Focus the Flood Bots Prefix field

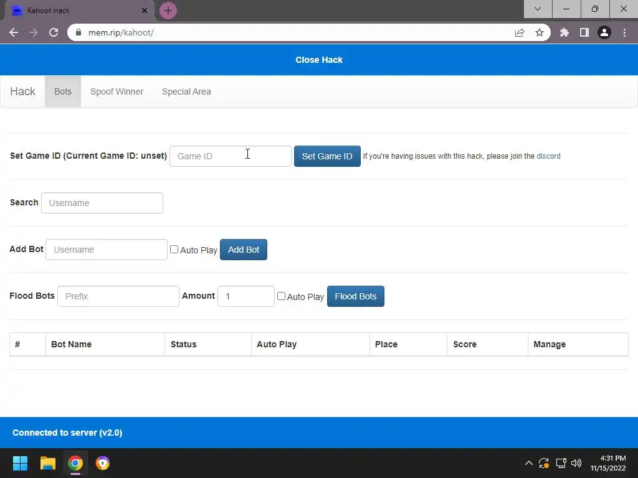click(118, 296)
